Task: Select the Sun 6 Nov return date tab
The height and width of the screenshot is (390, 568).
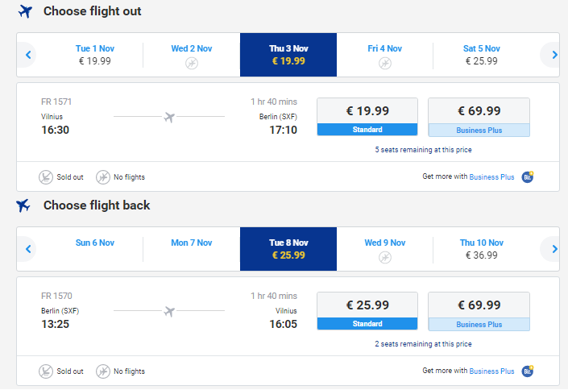Action: tap(95, 249)
